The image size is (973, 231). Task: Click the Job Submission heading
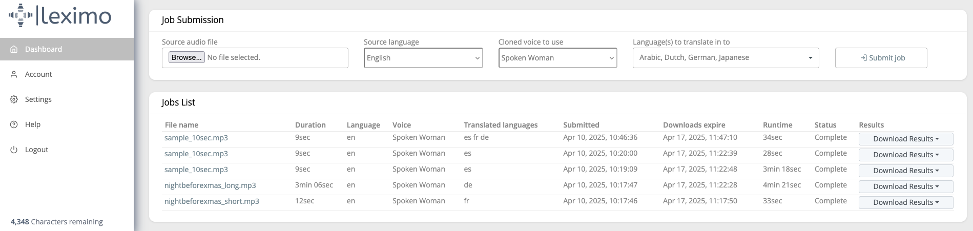pos(193,20)
